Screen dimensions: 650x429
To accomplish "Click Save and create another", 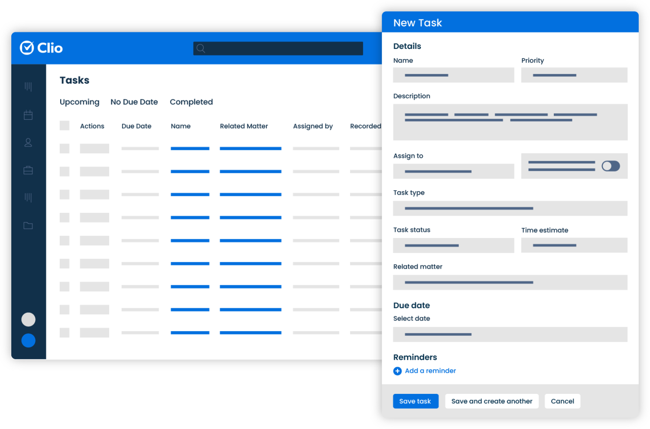I will pos(491,401).
